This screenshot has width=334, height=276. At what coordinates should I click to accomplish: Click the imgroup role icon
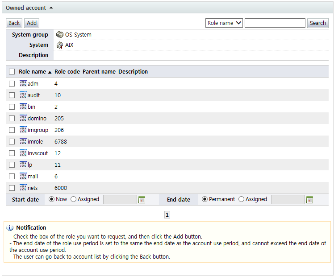point(23,130)
